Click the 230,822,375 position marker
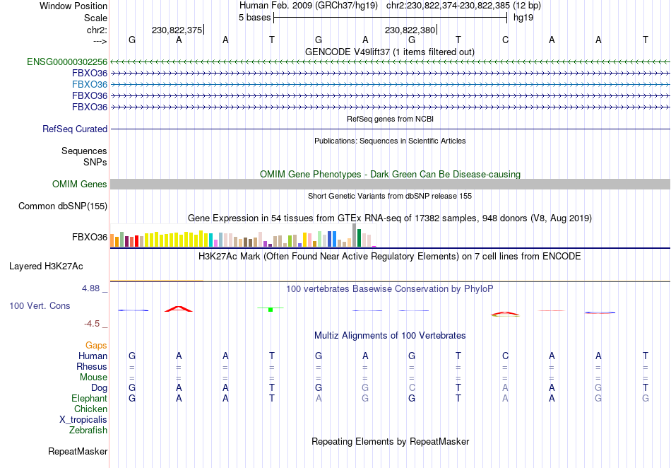 (177, 30)
